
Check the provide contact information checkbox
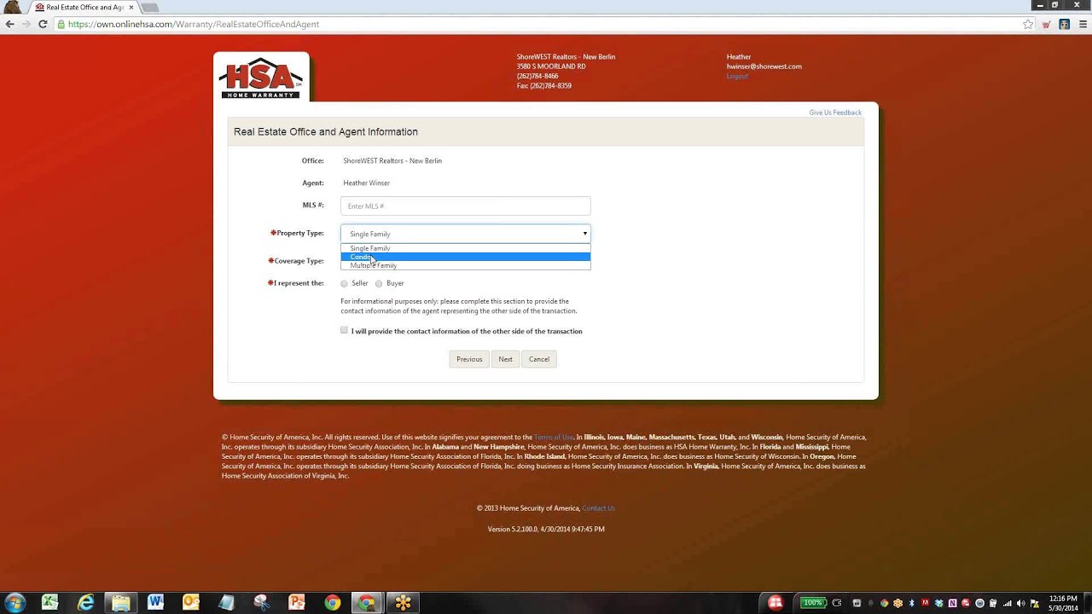pos(345,330)
